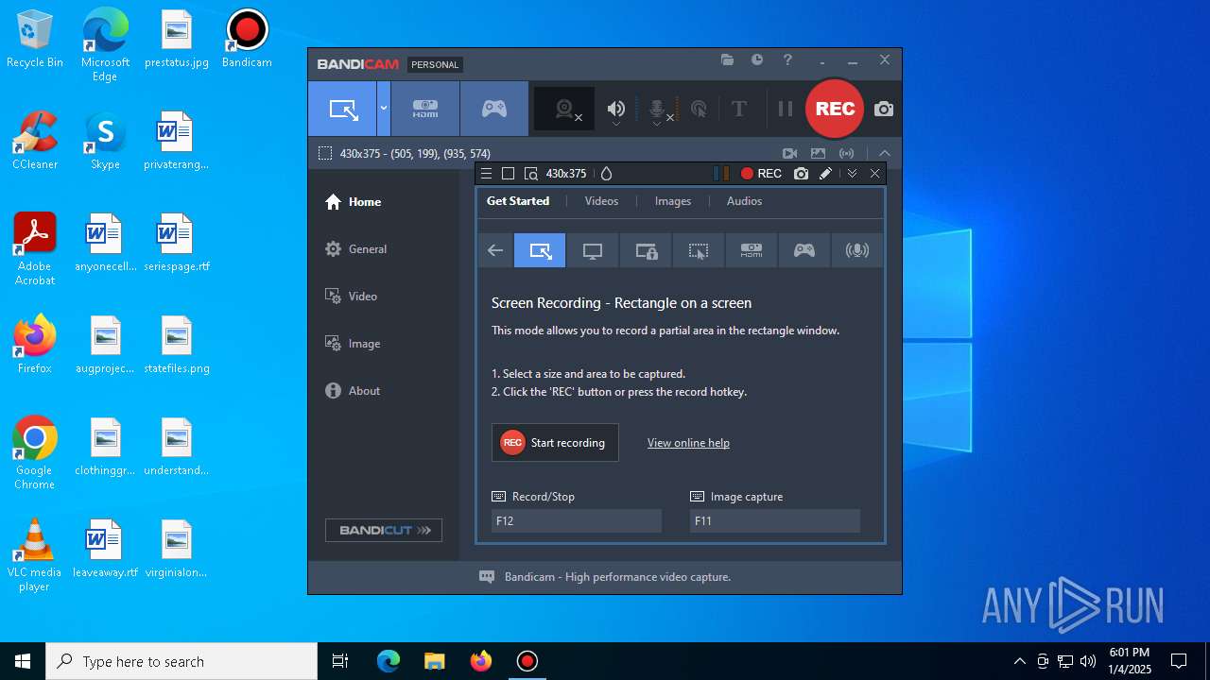Select the audio-only recording mode
This screenshot has width=1210, height=680.
pos(857,250)
